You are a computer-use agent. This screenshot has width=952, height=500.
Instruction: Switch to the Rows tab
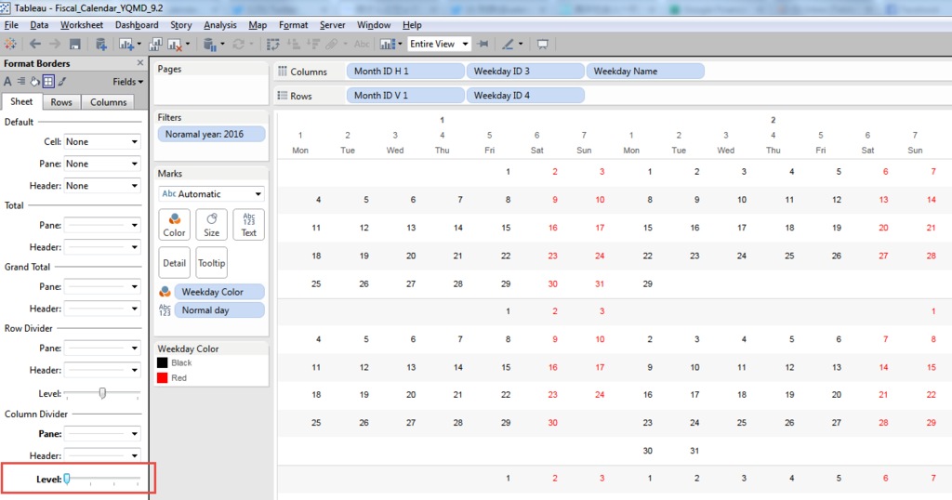pos(60,102)
